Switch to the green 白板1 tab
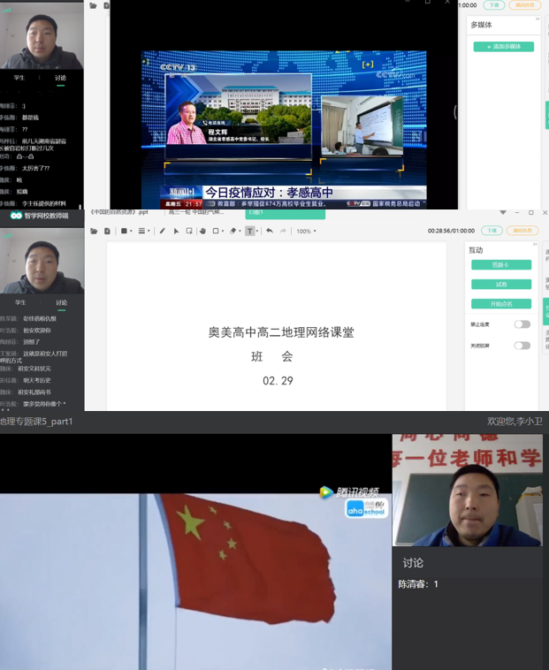The image size is (549, 670). [285, 214]
